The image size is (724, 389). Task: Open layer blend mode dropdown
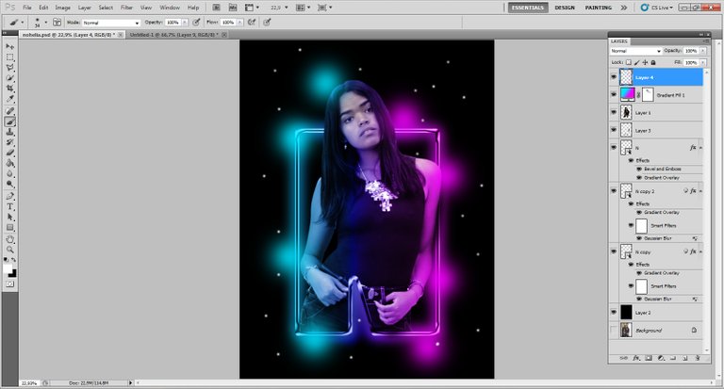(x=635, y=51)
